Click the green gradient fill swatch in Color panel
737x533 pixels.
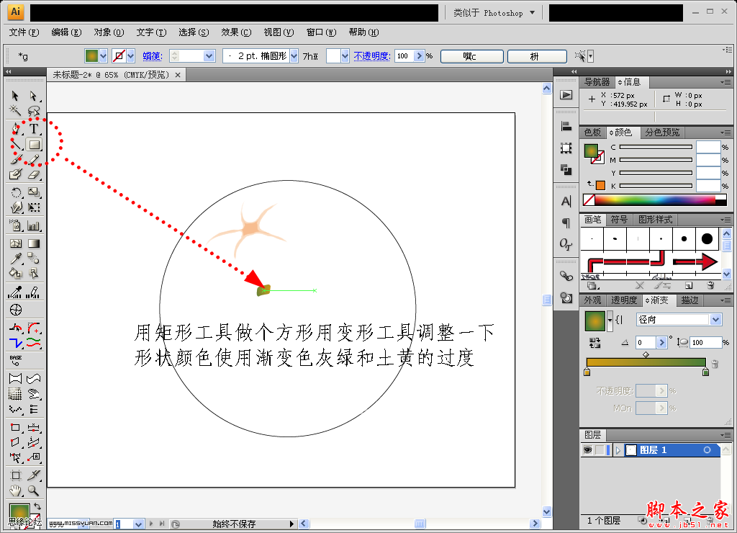point(591,151)
